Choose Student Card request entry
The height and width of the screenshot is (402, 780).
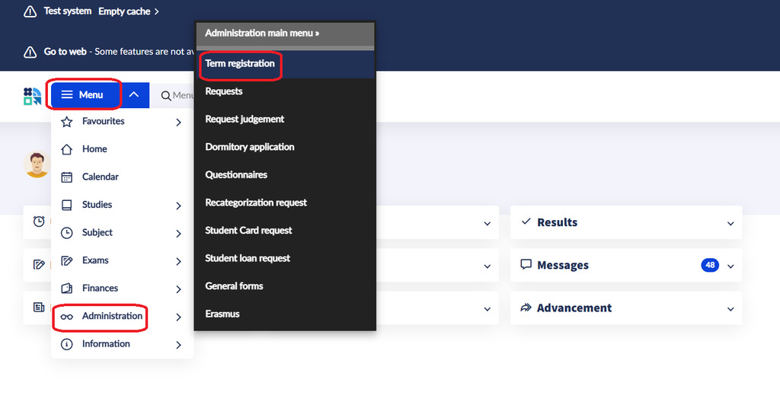point(248,231)
